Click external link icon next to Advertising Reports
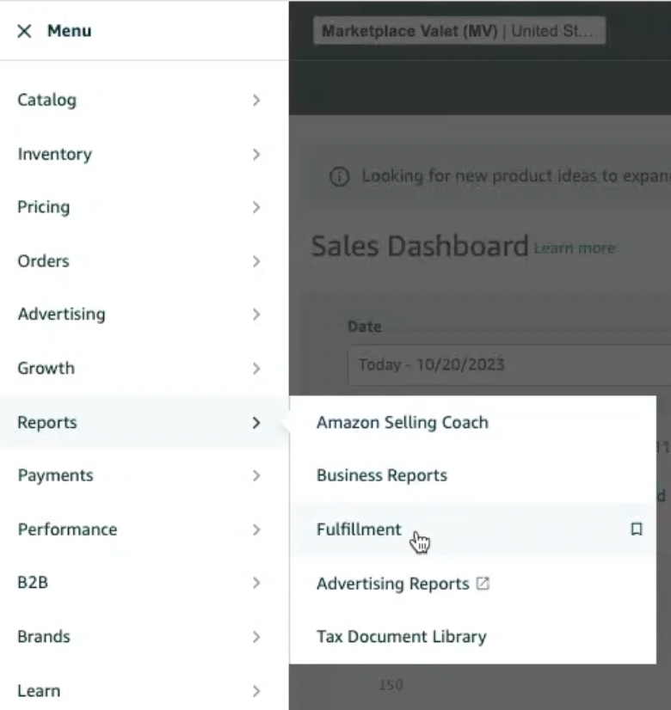 click(x=483, y=584)
